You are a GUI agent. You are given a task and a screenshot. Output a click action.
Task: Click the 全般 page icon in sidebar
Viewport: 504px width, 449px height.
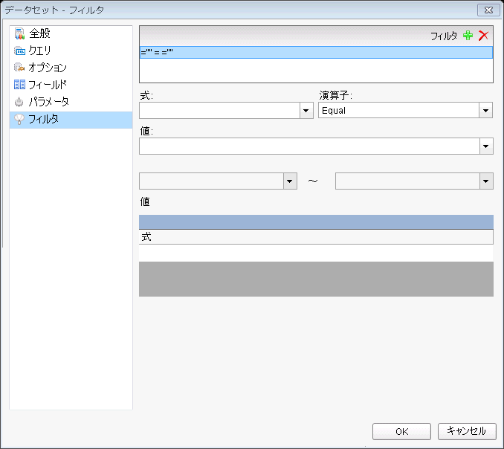tap(19, 34)
